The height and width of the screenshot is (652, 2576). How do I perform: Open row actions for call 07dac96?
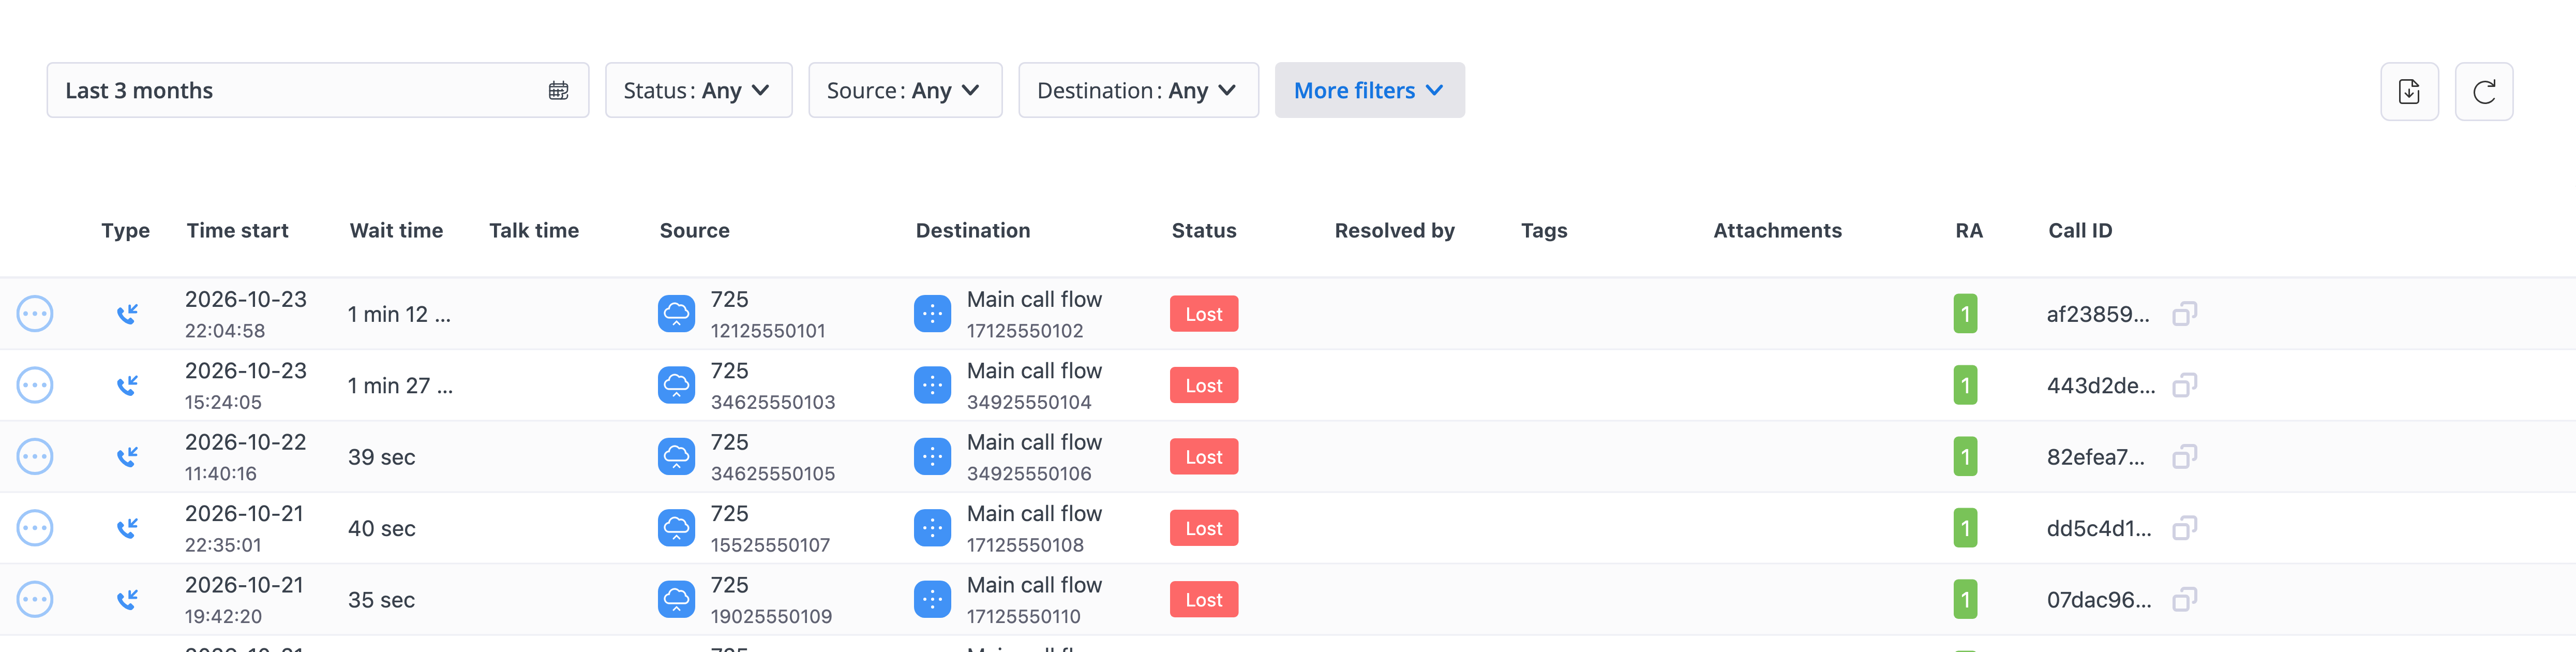[35, 600]
